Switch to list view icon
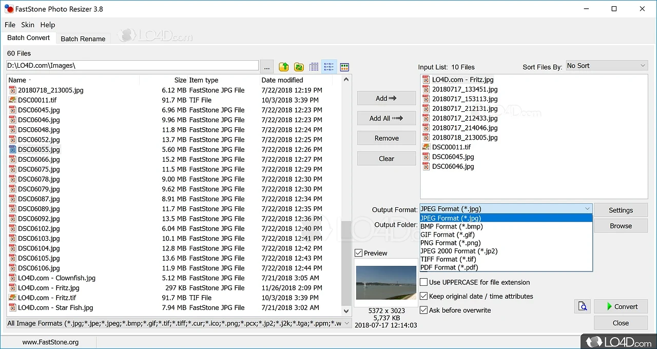 tap(329, 67)
